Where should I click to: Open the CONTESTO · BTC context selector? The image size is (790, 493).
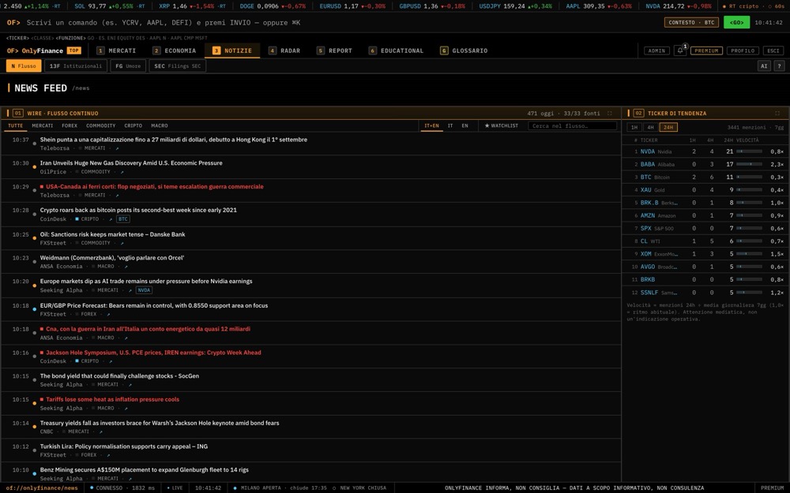point(691,23)
